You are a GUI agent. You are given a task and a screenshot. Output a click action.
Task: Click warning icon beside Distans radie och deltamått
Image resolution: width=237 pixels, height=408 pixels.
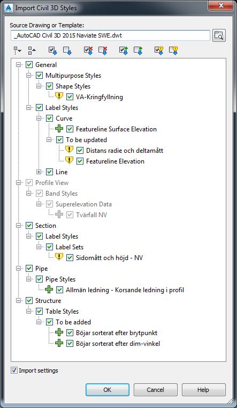[x=69, y=150]
